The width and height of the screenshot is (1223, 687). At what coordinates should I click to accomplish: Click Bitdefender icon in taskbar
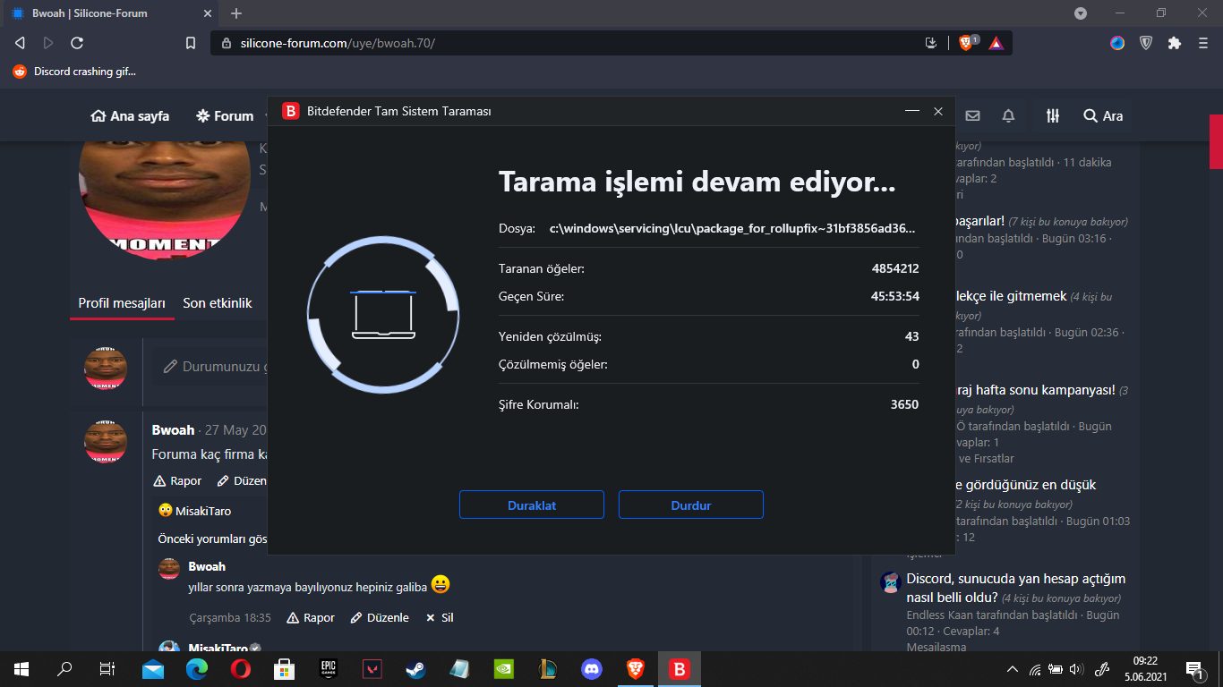click(680, 668)
